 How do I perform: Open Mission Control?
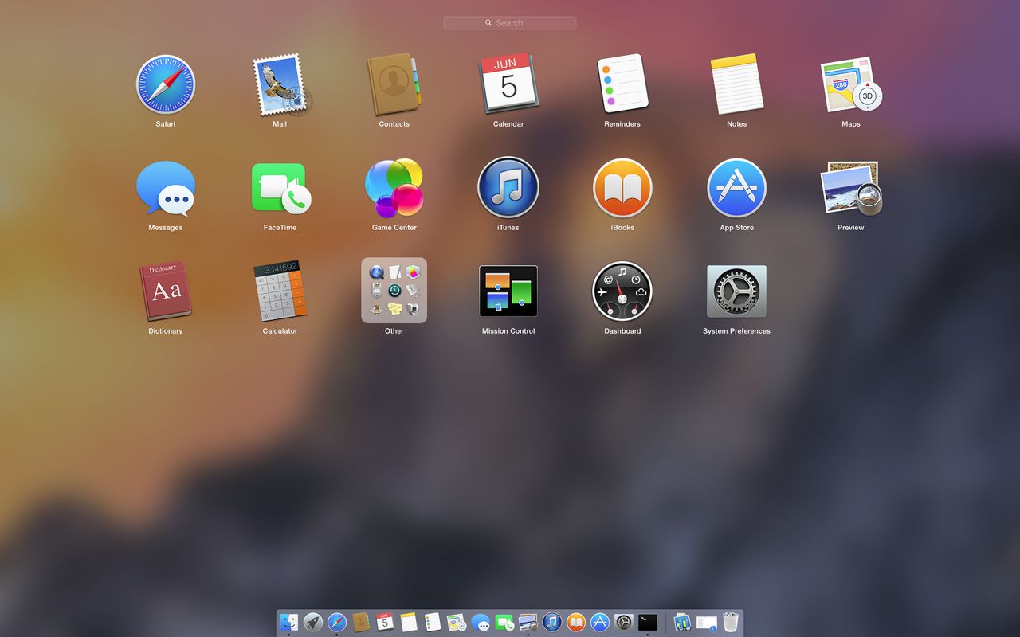point(508,291)
